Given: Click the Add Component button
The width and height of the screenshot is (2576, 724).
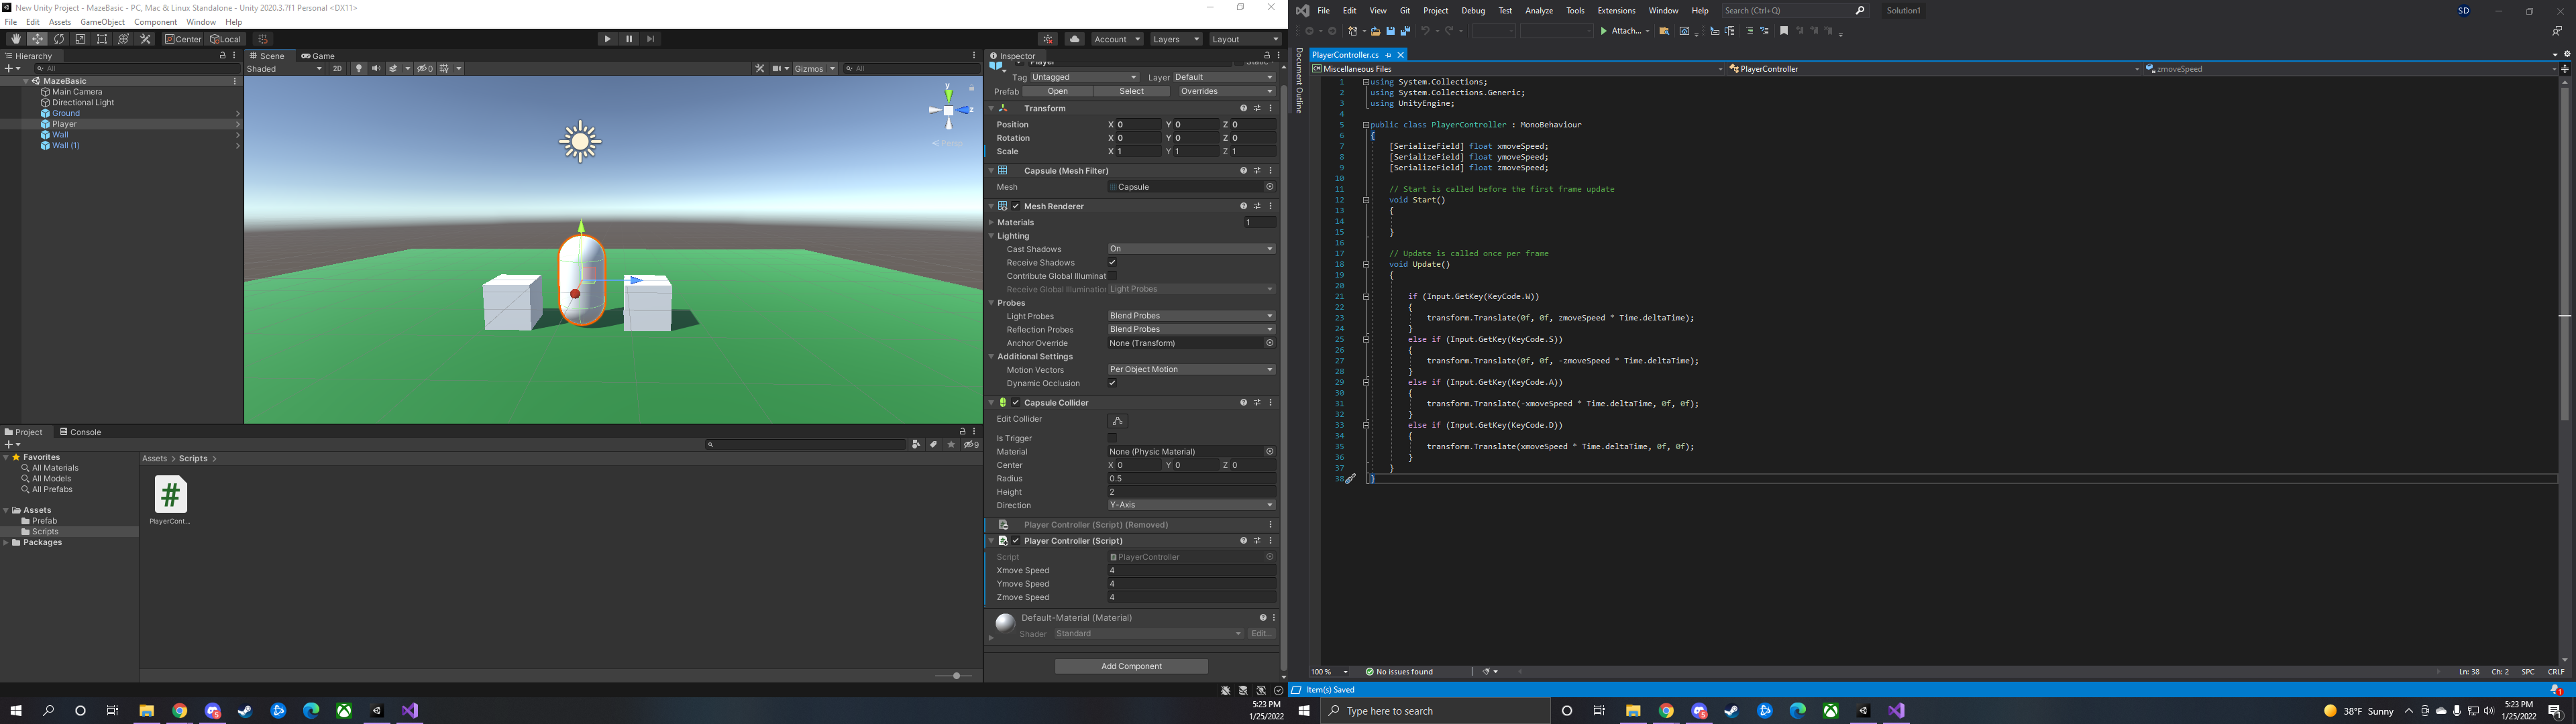Looking at the screenshot, I should point(1131,666).
